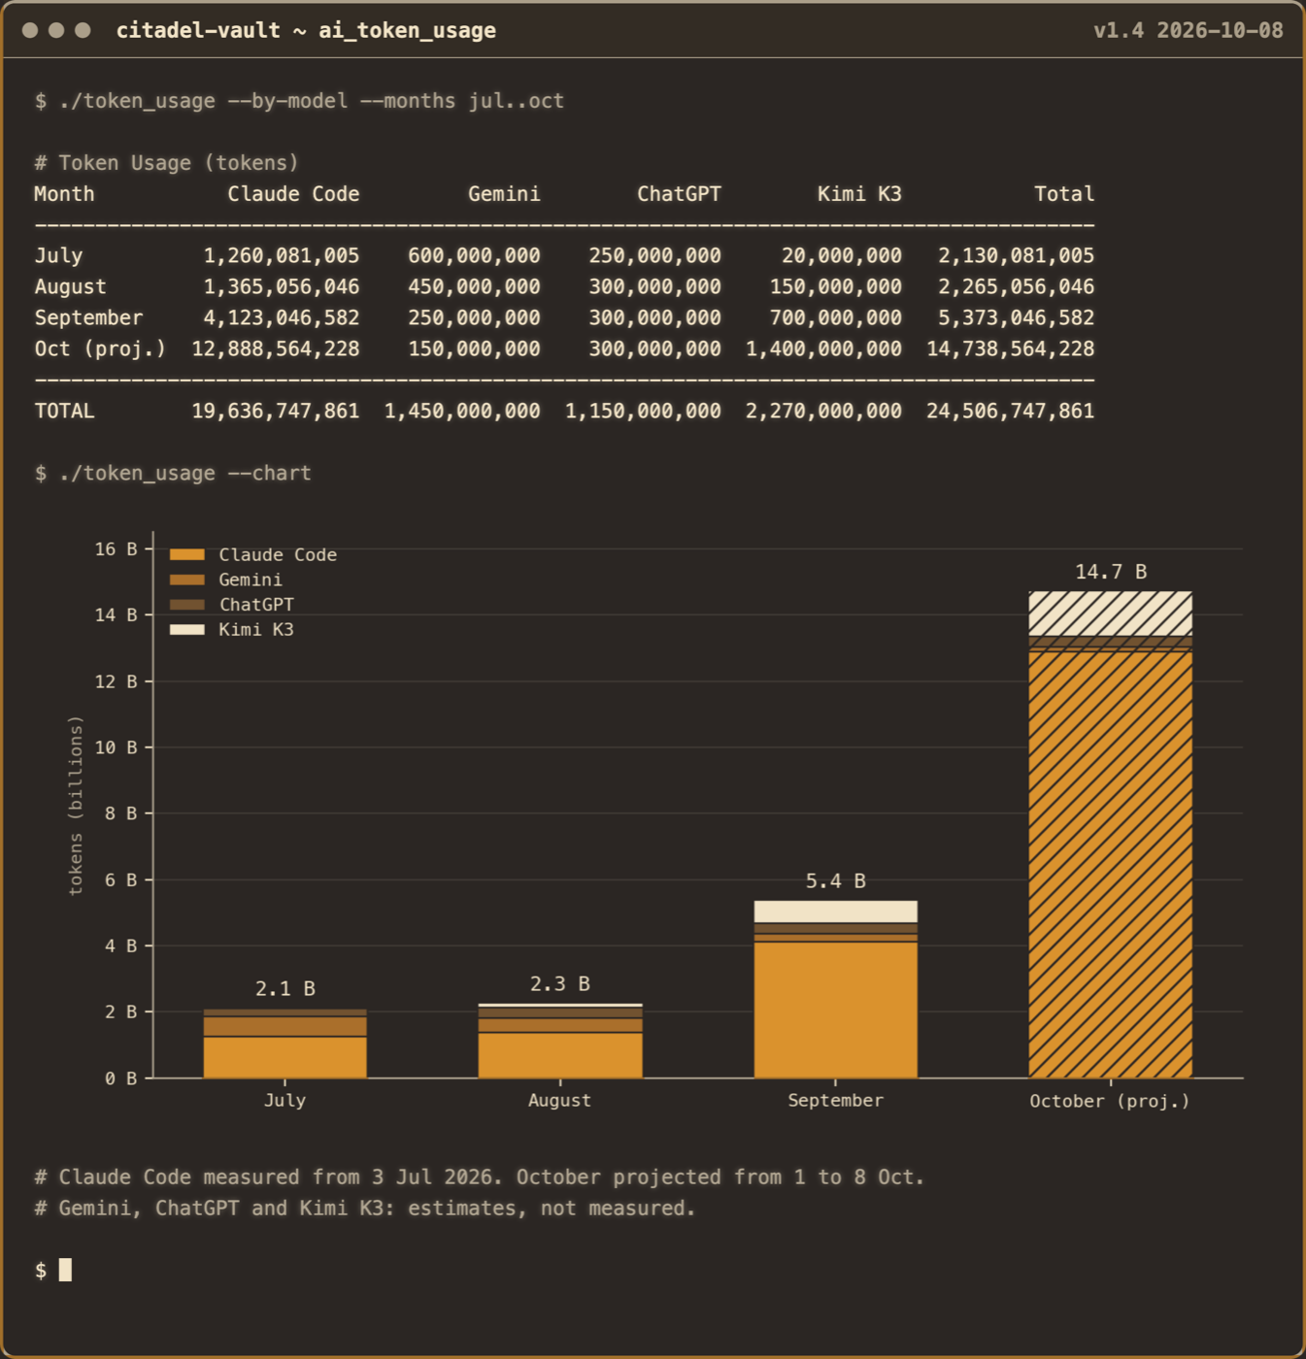Click the window title citadel-vault ~ ai_token_usage
The width and height of the screenshot is (1306, 1359).
pos(306,30)
